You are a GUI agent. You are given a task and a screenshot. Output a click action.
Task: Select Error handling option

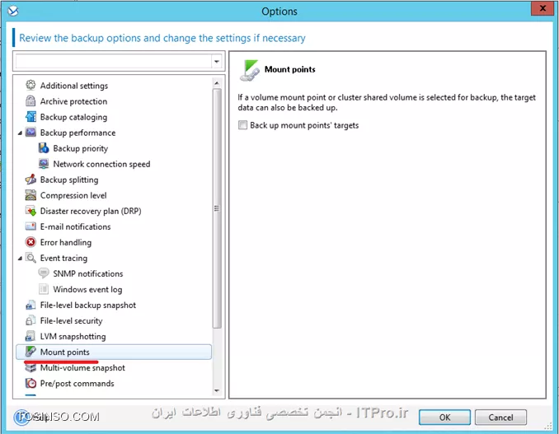[66, 242]
